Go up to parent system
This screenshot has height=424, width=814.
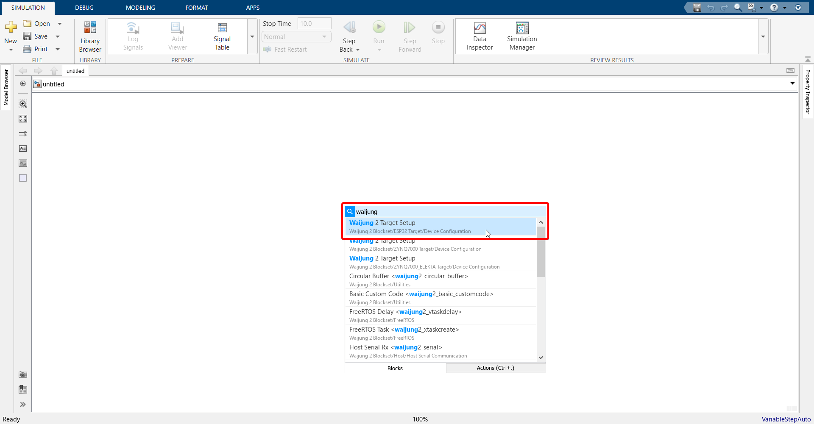[x=54, y=71]
